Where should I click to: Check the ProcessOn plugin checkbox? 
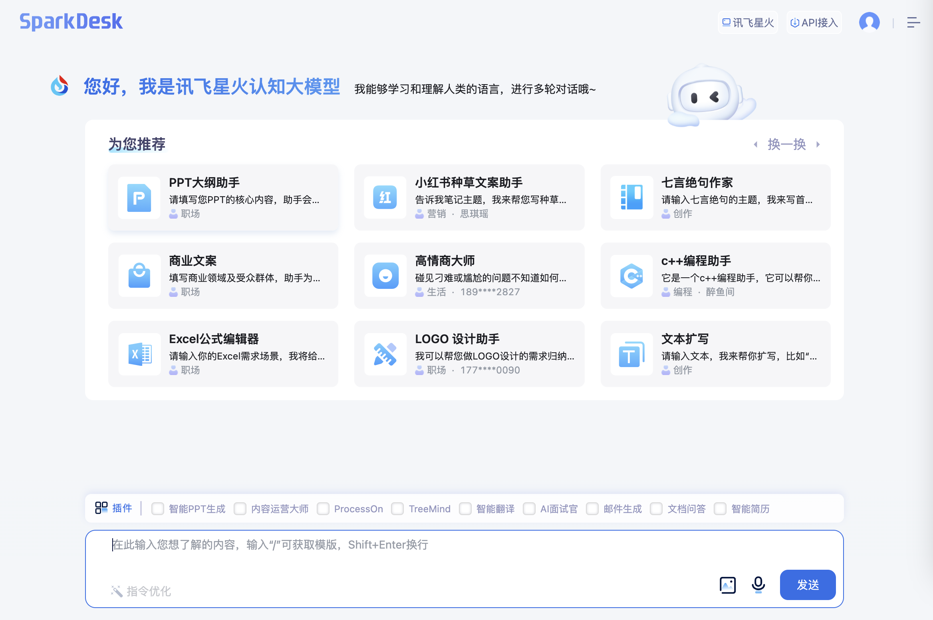point(323,509)
